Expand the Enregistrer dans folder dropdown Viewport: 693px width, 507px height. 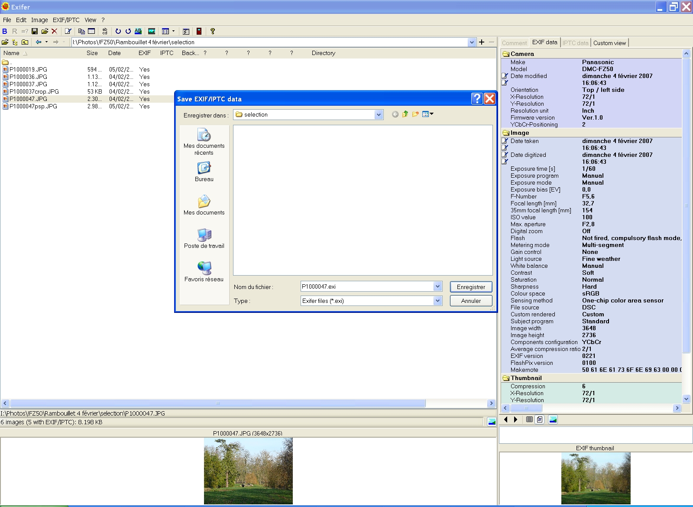(379, 115)
